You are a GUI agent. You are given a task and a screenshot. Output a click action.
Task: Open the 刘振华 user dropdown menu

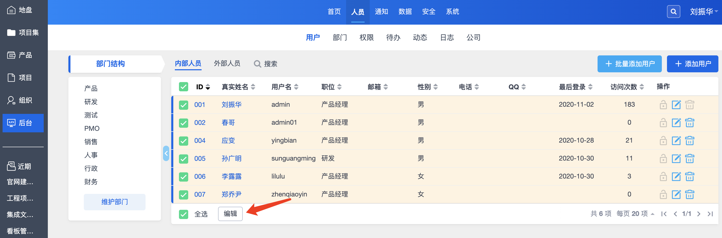[703, 12]
